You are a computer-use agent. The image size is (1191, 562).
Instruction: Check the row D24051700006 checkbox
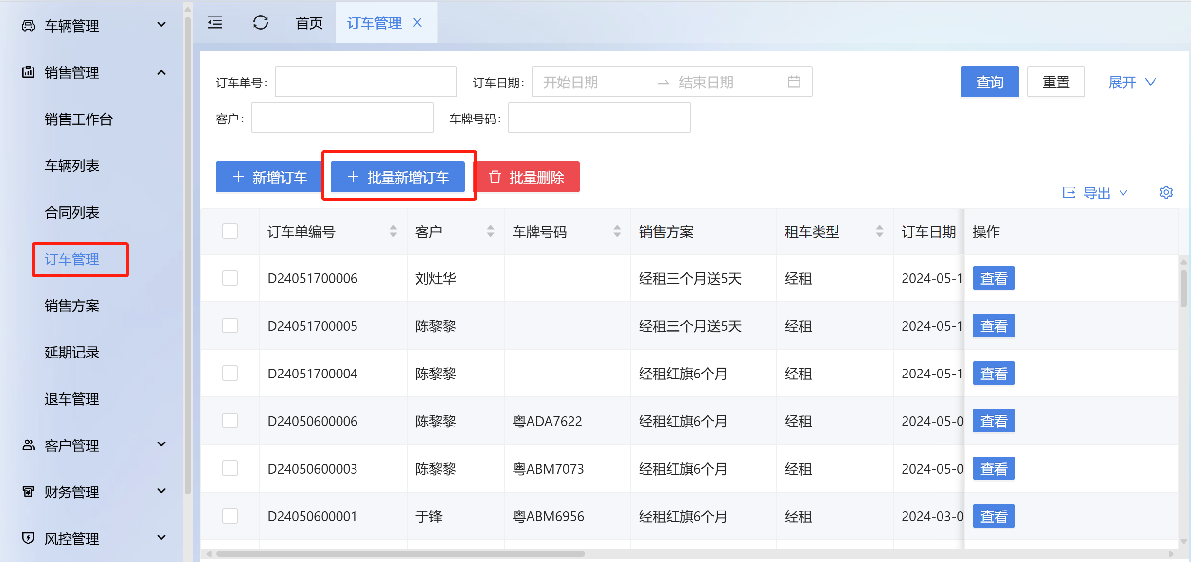(x=230, y=278)
